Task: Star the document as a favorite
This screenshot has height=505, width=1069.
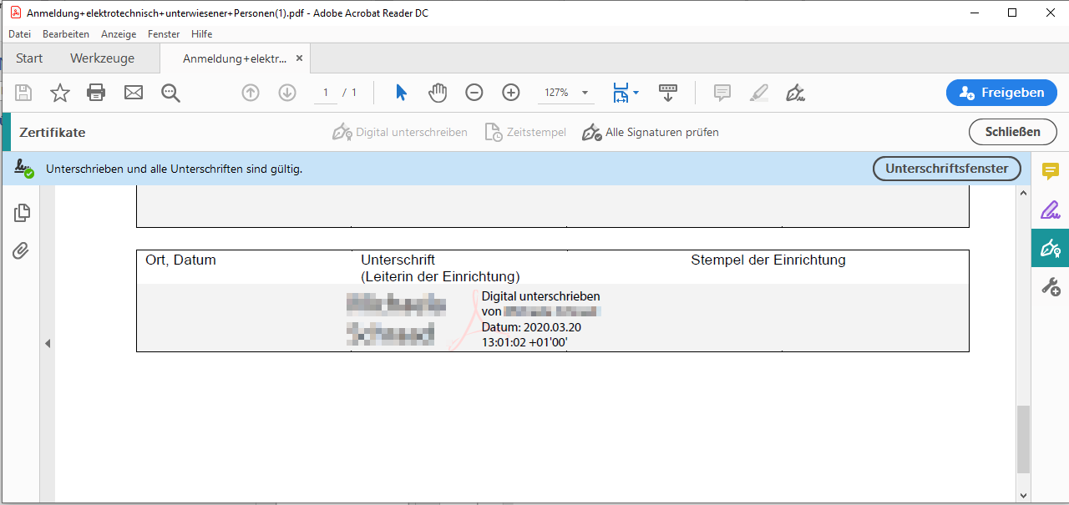Action: coord(59,93)
